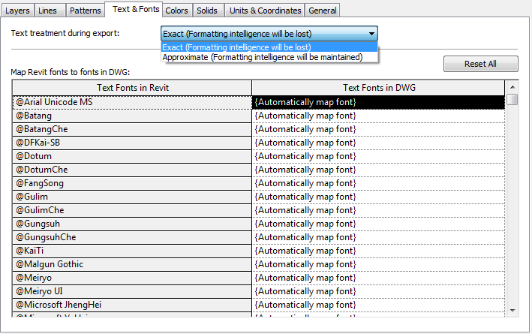Select the @DFKai-SB font row
Screen dimensions: 532x334
click(132, 143)
